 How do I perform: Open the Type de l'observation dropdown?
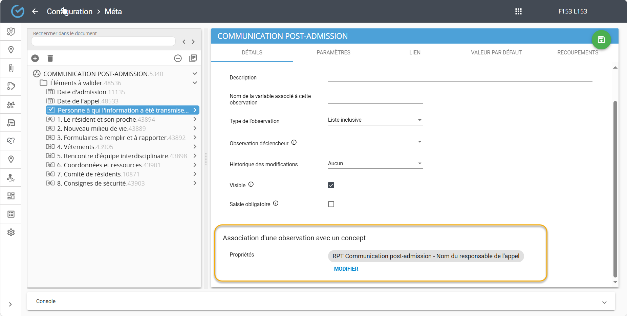tap(375, 120)
